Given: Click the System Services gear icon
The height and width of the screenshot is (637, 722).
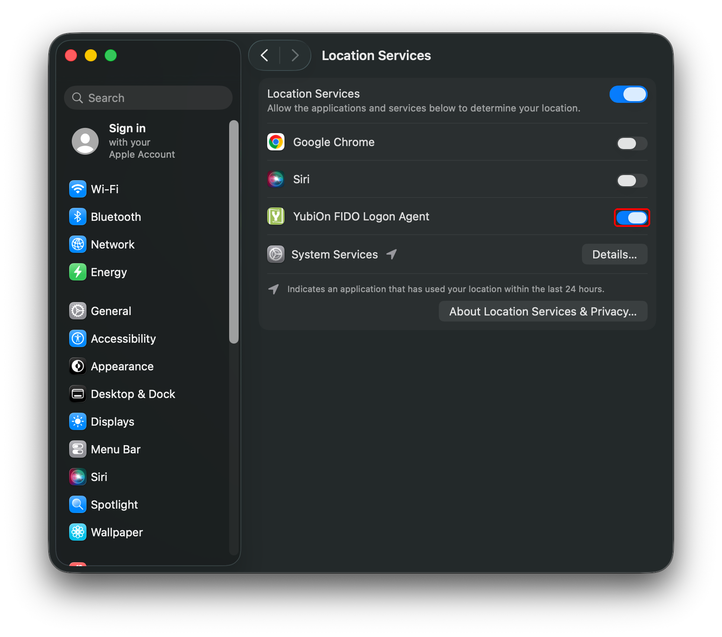Looking at the screenshot, I should point(276,254).
